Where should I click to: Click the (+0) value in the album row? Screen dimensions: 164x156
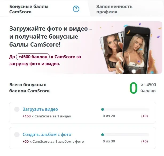pos(145,141)
